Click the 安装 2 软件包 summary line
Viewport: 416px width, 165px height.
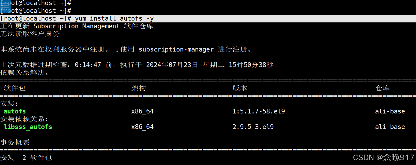pos(26,158)
